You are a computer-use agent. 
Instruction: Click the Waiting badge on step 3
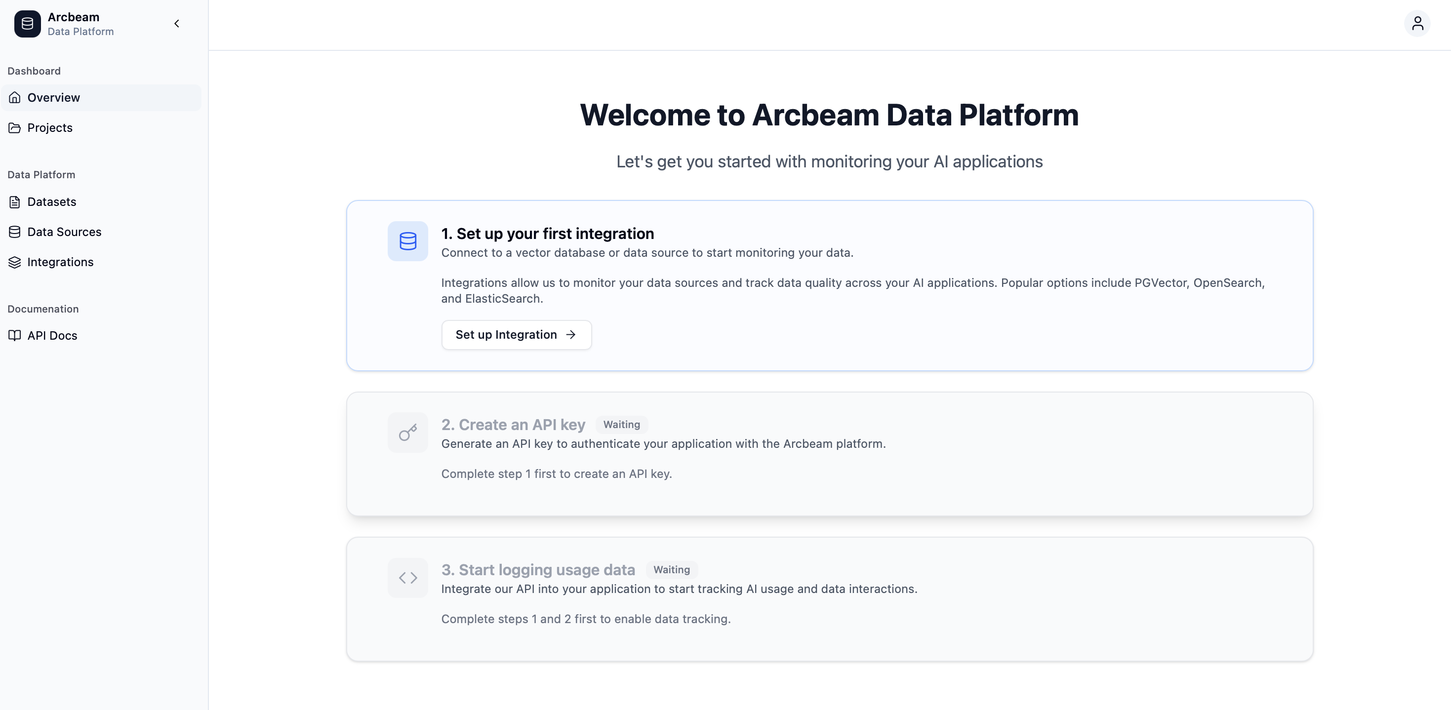coord(671,570)
